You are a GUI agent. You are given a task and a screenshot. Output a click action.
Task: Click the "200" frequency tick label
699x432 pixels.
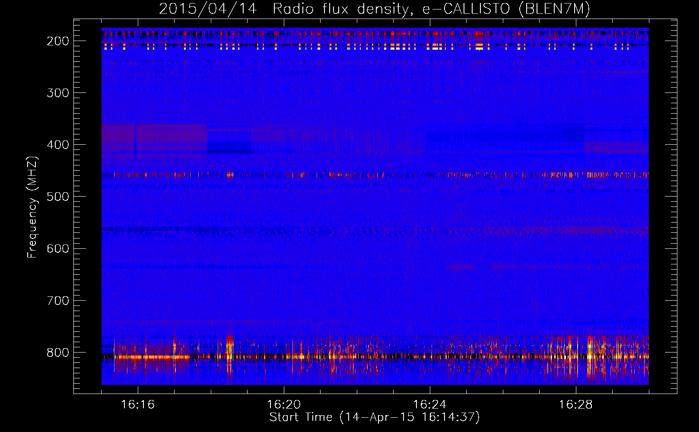58,41
